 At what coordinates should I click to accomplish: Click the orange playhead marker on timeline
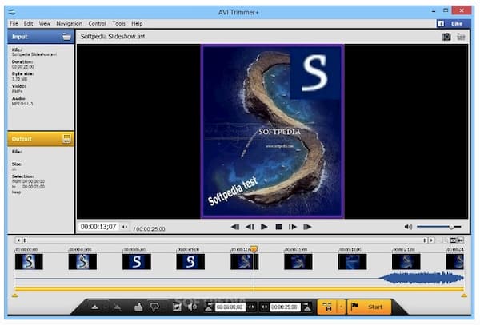coord(254,249)
